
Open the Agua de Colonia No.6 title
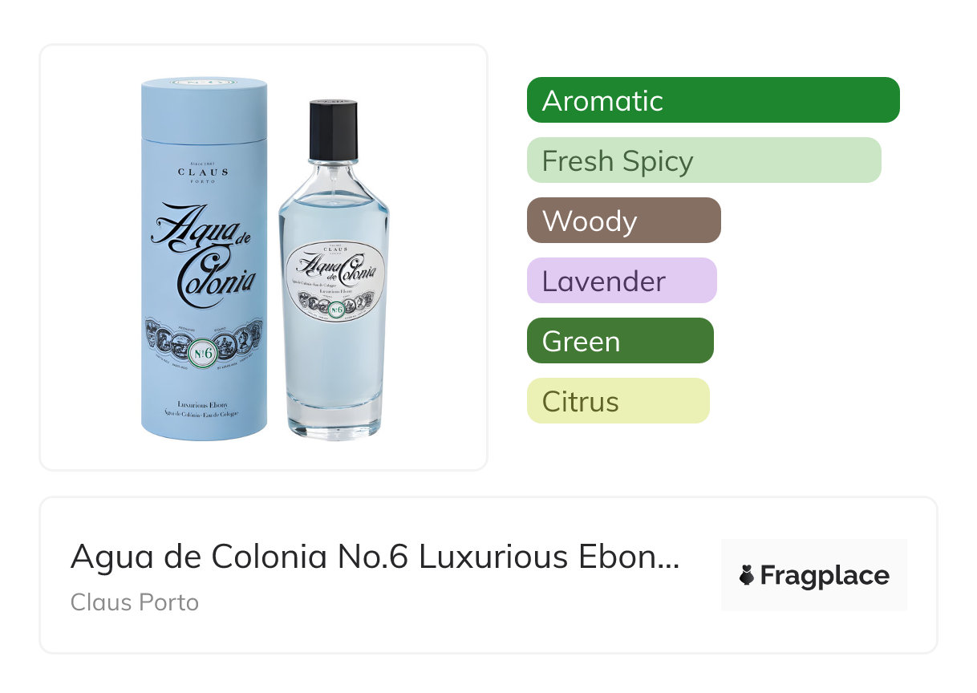(375, 557)
